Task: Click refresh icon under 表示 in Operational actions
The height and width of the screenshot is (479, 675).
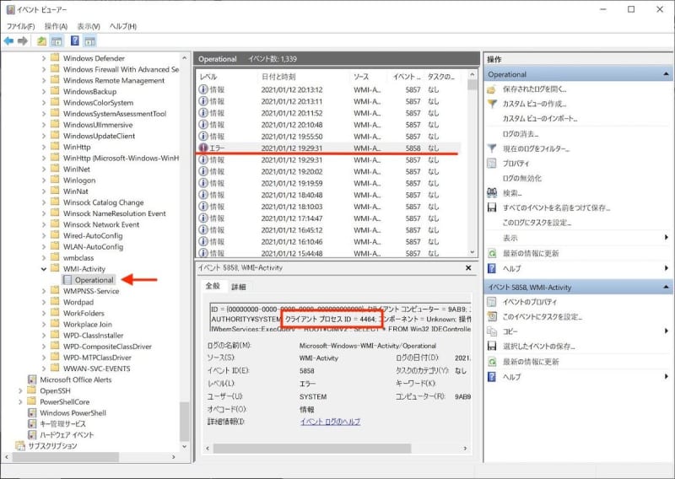Action: pos(492,253)
